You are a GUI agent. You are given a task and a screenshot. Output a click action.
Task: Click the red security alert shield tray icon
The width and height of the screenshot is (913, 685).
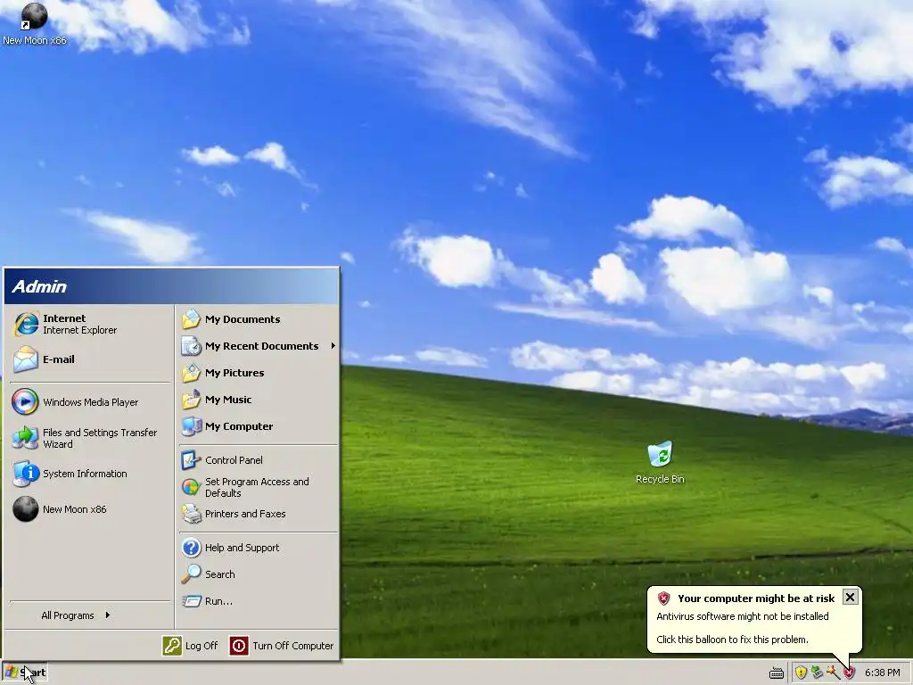coord(849,673)
